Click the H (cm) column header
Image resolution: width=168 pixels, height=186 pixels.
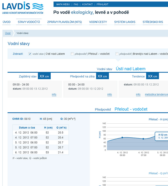coord(48,128)
